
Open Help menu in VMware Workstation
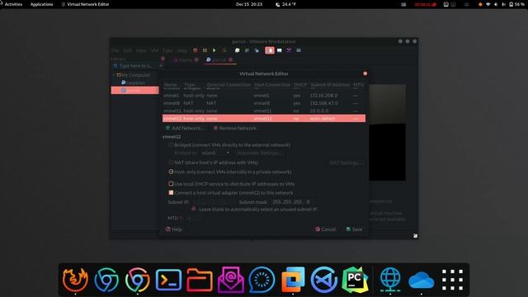(x=181, y=50)
